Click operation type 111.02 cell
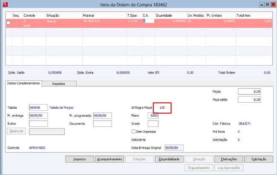 [133, 21]
